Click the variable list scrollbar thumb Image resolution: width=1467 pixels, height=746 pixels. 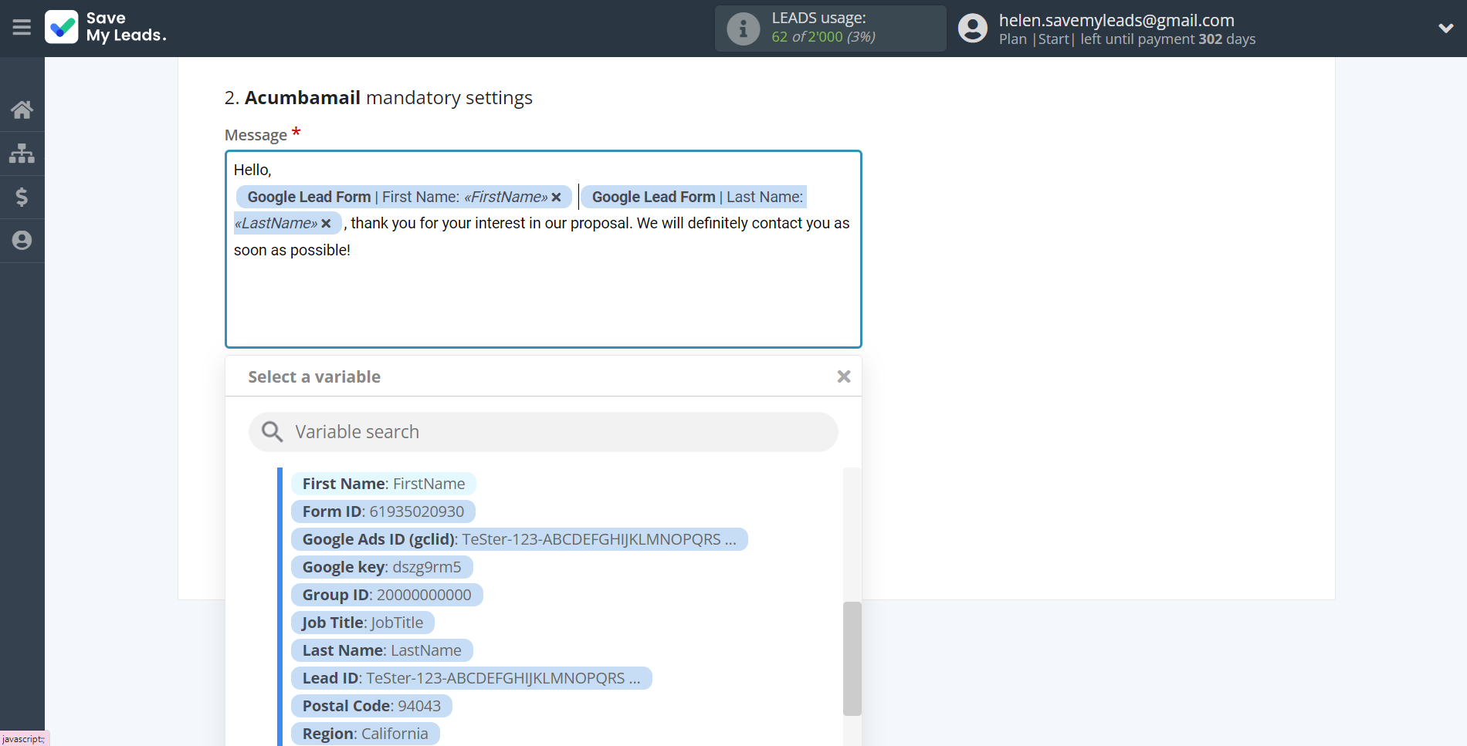click(x=852, y=659)
